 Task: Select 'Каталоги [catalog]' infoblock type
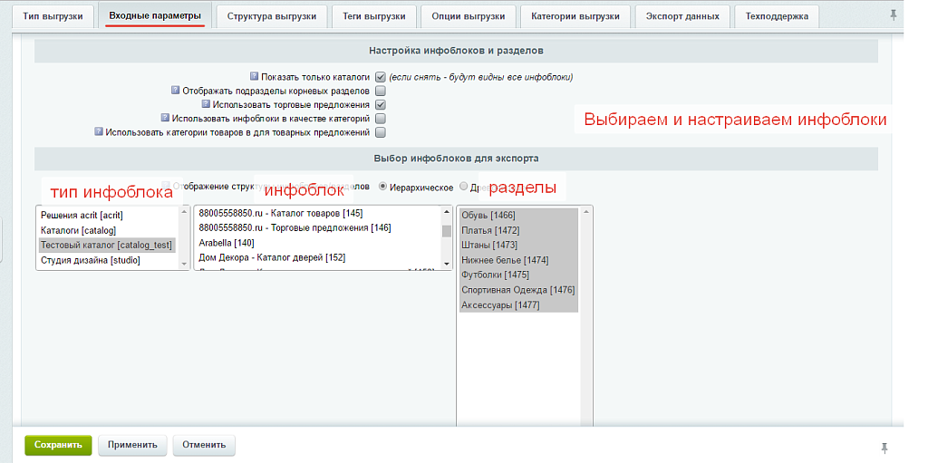point(79,230)
